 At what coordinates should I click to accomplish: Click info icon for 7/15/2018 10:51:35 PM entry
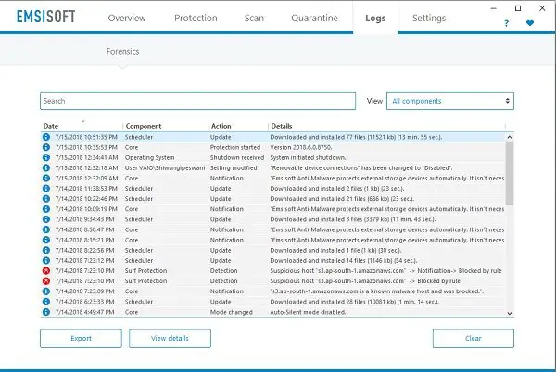(46, 137)
